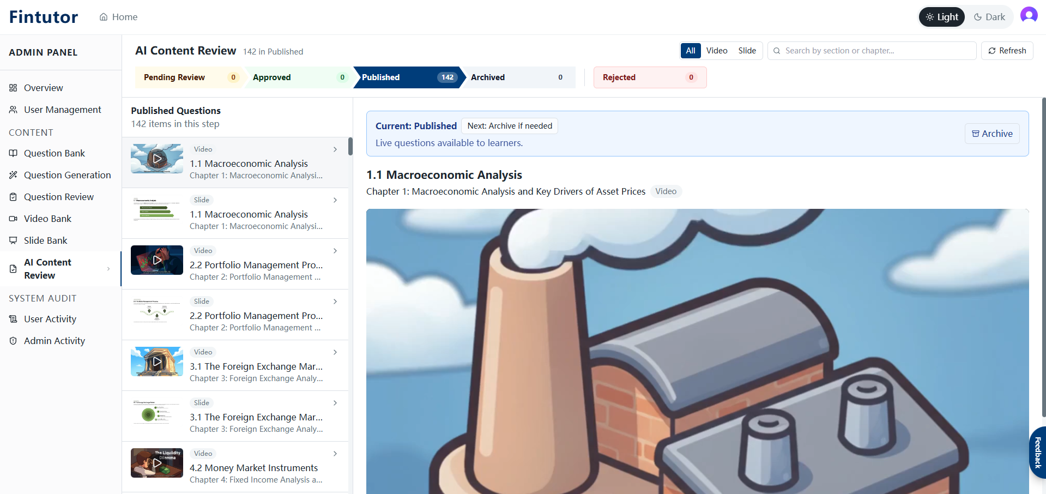
Task: Refresh the content review list
Action: [1007, 51]
